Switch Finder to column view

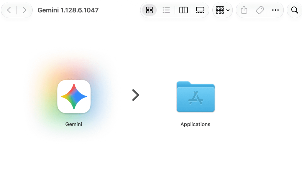(x=183, y=10)
